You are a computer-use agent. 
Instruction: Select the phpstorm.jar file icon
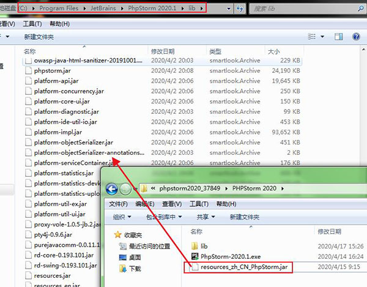coord(28,71)
